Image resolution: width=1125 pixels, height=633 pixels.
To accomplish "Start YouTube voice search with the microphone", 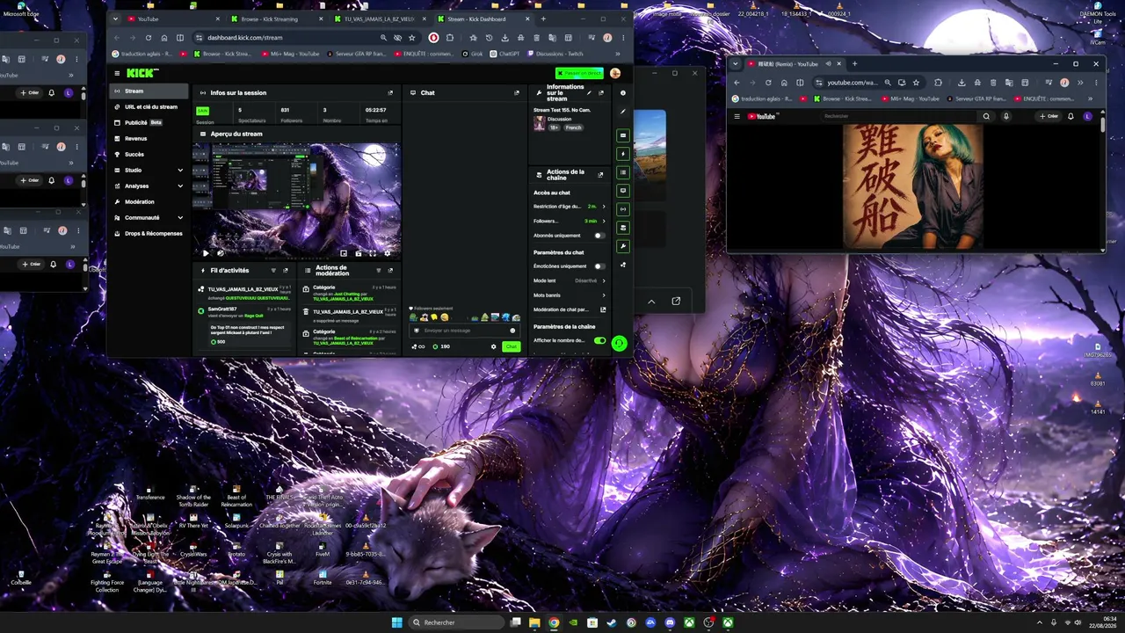I will pos(1006,116).
